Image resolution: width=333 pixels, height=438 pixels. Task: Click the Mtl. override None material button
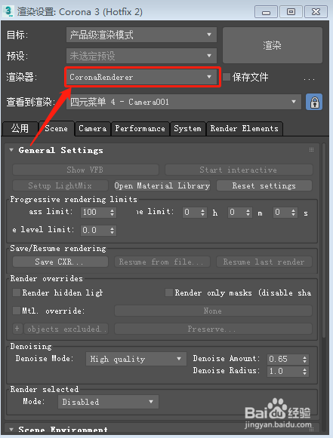tap(213, 311)
